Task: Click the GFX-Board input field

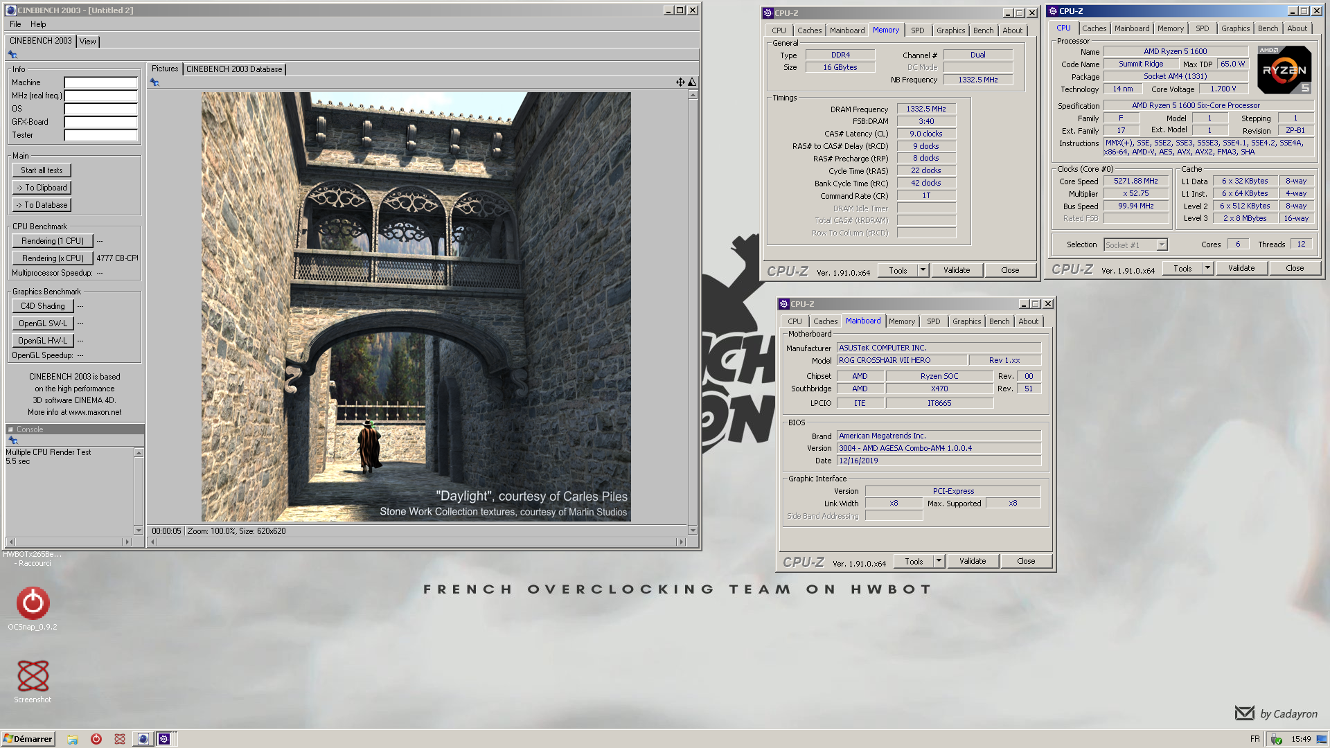Action: (x=101, y=122)
